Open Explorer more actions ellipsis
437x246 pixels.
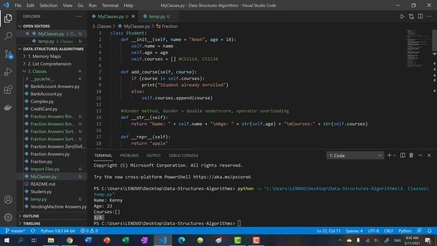pyautogui.click(x=79, y=16)
